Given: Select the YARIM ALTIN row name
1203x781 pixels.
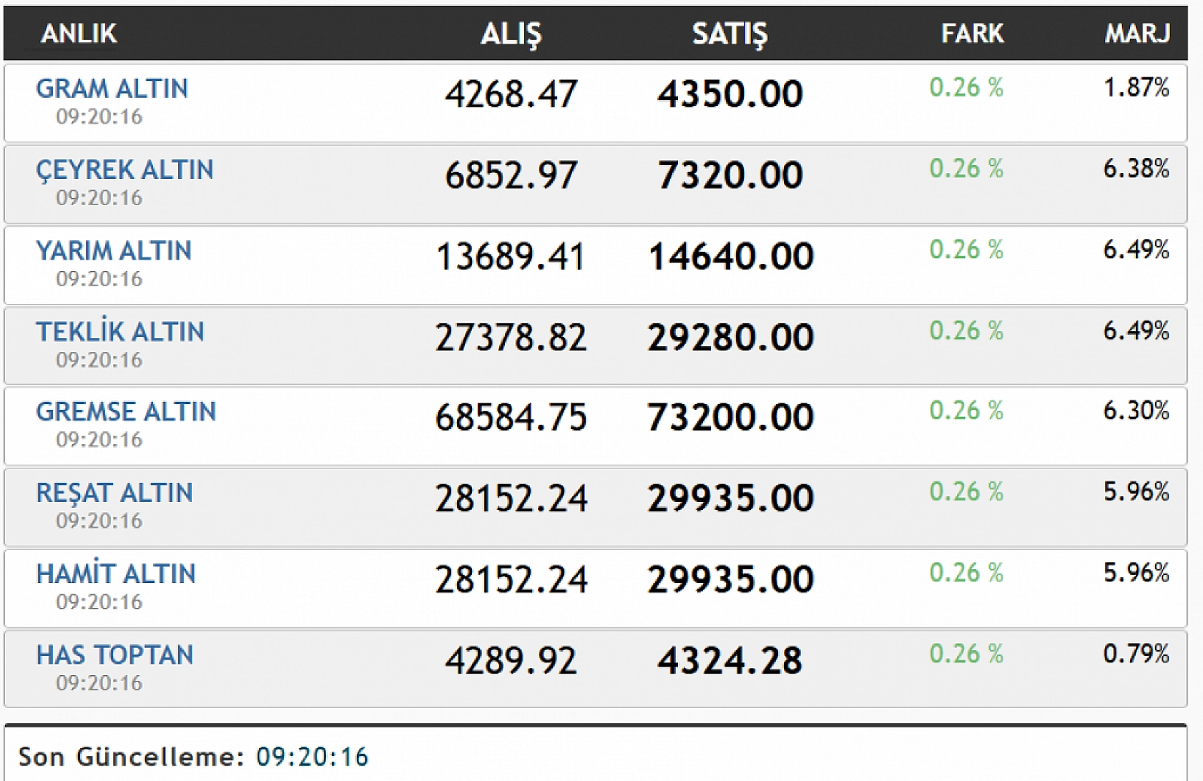Looking at the screenshot, I should [x=114, y=251].
